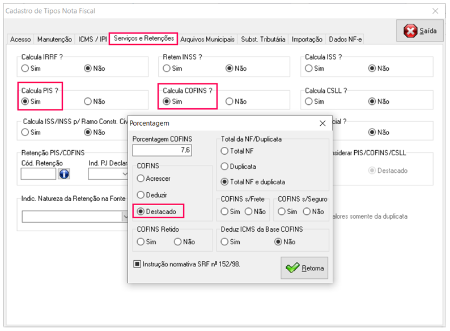Choose Duplicata radio option
This screenshot has width=450, height=331.
[x=225, y=167]
